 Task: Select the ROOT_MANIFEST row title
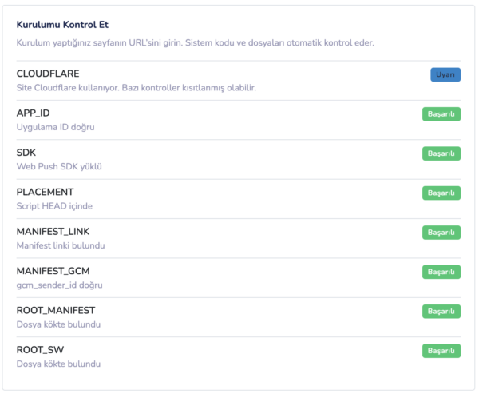(x=56, y=310)
